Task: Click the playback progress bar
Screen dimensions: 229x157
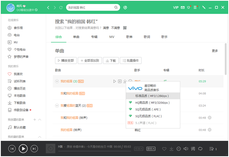Action: 94,151
